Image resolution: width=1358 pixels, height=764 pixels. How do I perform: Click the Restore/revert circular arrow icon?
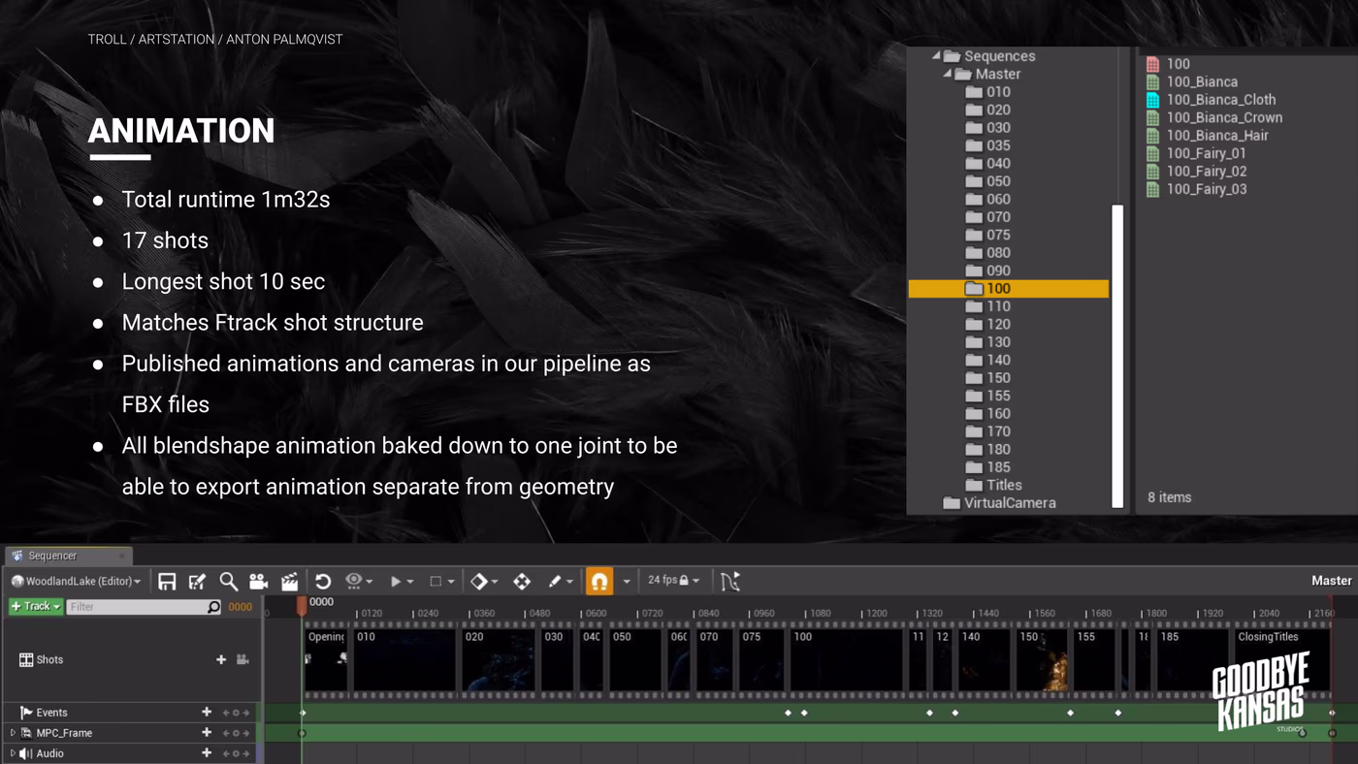(x=323, y=581)
